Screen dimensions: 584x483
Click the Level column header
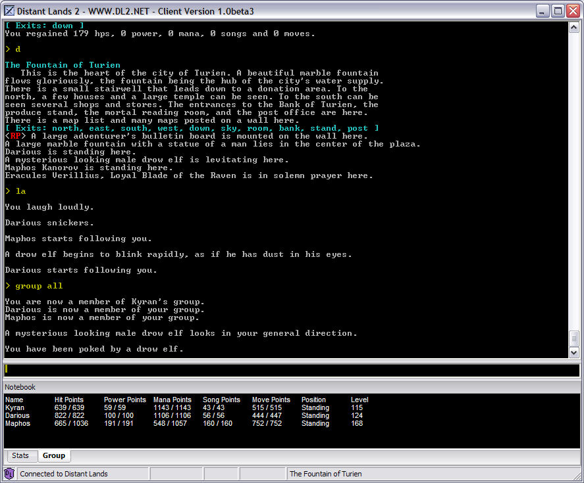tap(359, 400)
